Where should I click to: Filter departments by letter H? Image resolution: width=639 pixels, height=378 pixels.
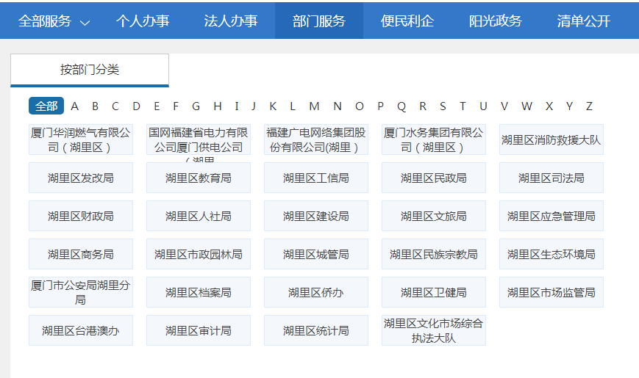(217, 106)
